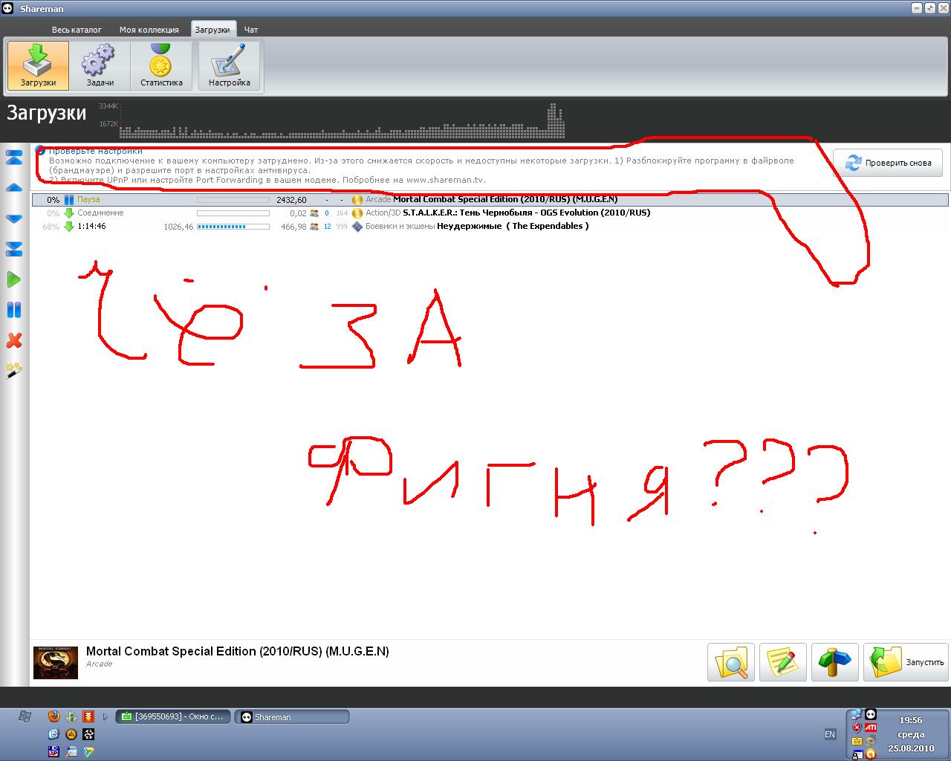Click the pause status icon on Mortal Combat row
The height and width of the screenshot is (761, 951).
[x=69, y=199]
